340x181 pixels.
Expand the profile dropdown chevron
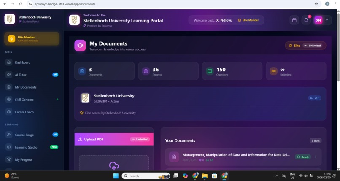pos(327,20)
